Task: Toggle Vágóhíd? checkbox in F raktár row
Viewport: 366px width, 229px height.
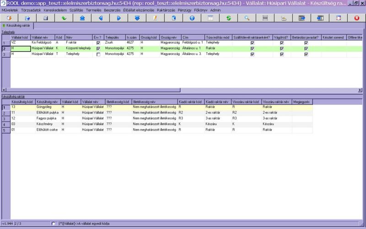Action: [282, 43]
